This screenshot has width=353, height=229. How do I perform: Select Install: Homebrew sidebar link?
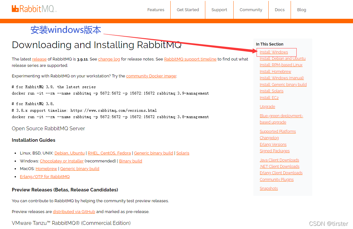pyautogui.click(x=275, y=71)
